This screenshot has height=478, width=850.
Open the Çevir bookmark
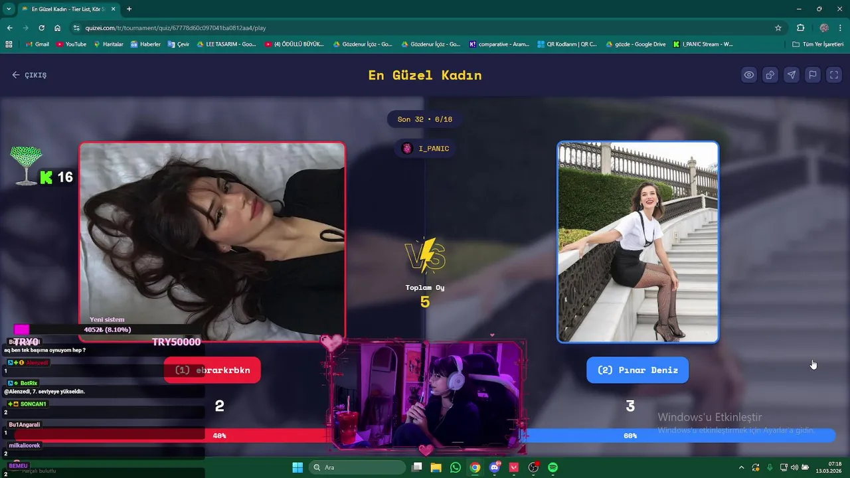click(179, 44)
